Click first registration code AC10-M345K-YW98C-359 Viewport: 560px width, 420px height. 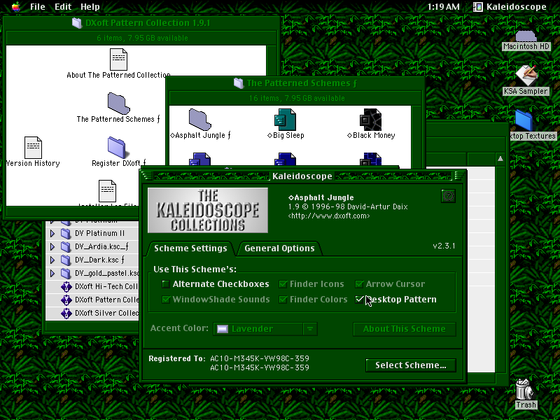(x=260, y=358)
